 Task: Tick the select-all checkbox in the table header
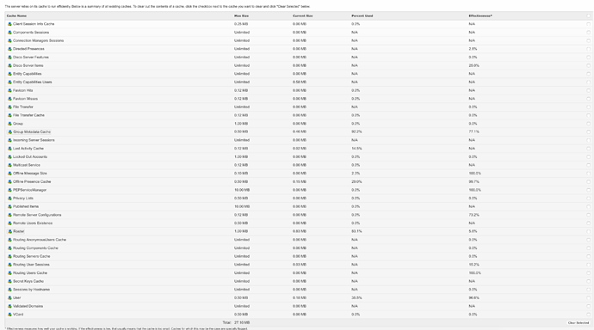click(588, 15)
